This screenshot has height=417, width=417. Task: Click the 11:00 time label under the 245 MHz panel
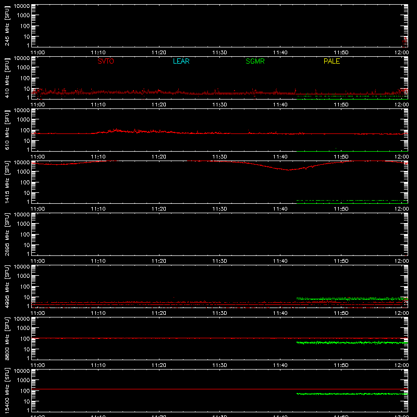click(x=38, y=53)
